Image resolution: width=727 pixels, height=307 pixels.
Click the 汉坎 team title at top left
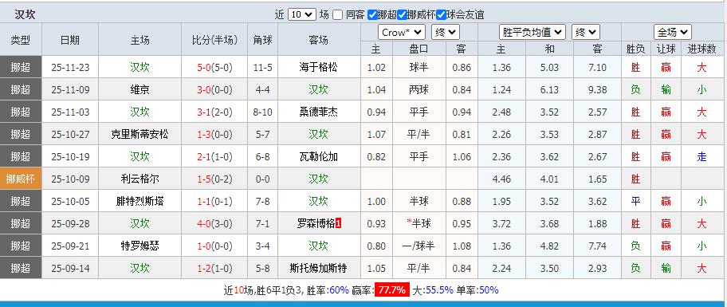[25, 14]
